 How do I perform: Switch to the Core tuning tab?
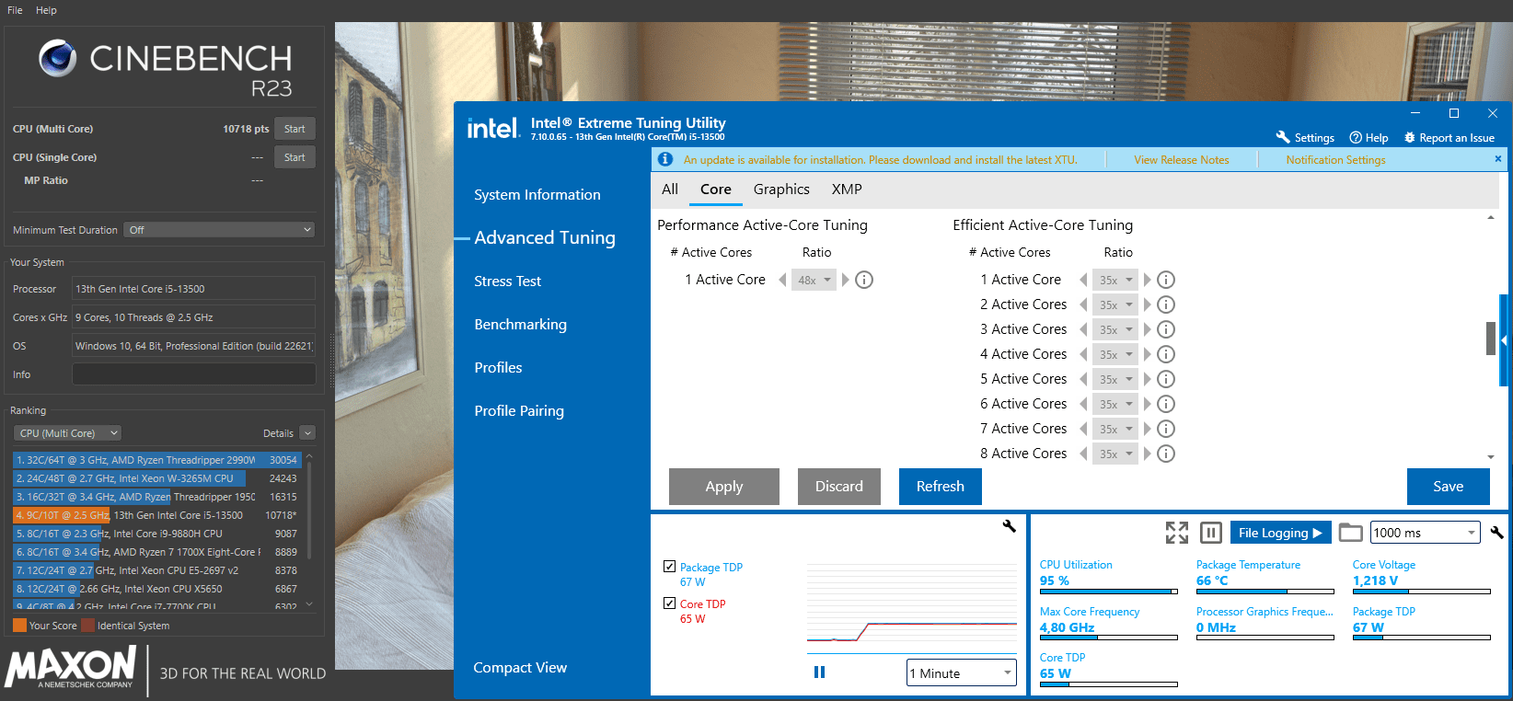tap(716, 189)
